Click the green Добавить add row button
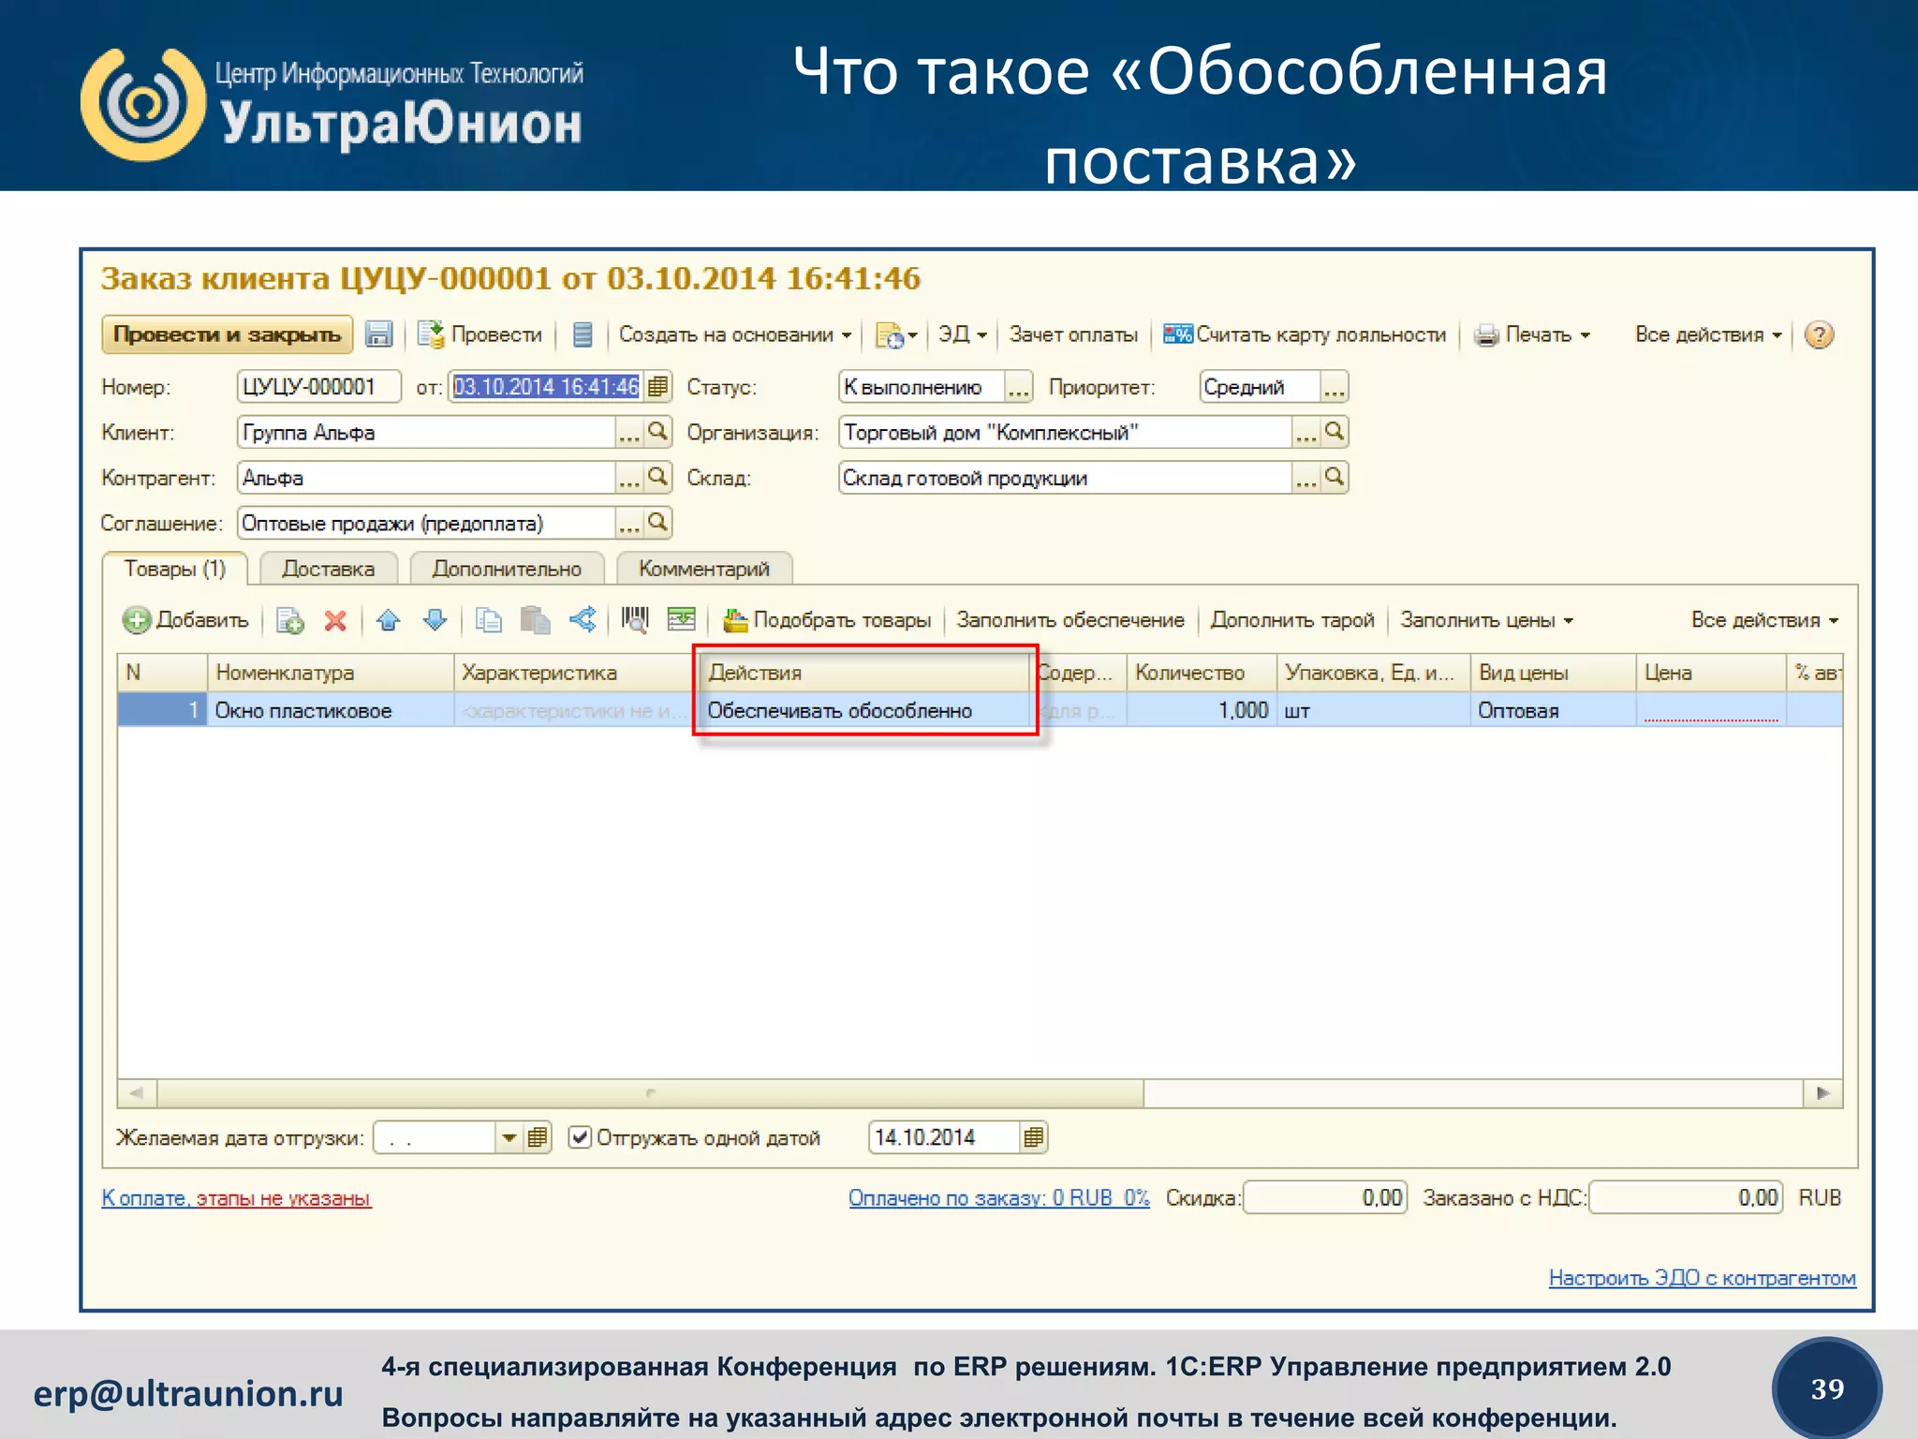 coord(185,620)
